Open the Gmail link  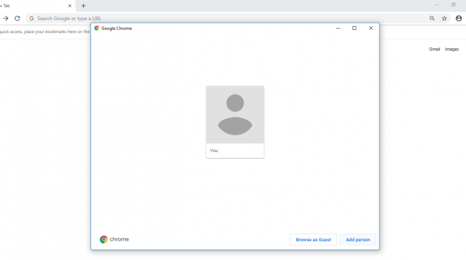(x=434, y=49)
